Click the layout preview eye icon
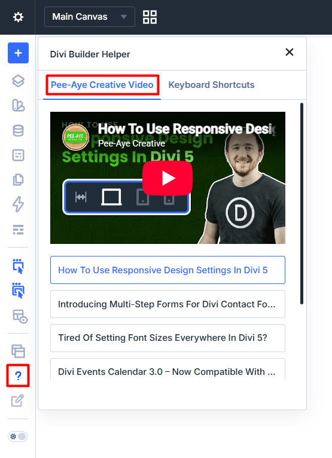This screenshot has height=458, width=332. point(20,316)
